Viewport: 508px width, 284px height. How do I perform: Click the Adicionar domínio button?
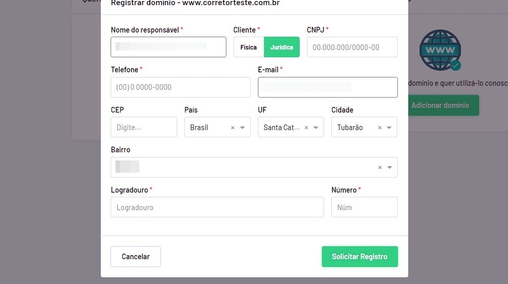pyautogui.click(x=440, y=105)
